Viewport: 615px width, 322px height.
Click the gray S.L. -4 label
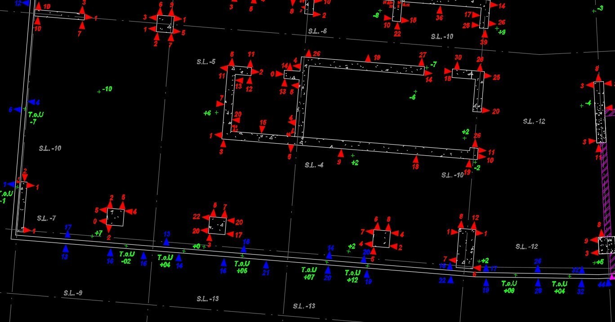(314, 165)
